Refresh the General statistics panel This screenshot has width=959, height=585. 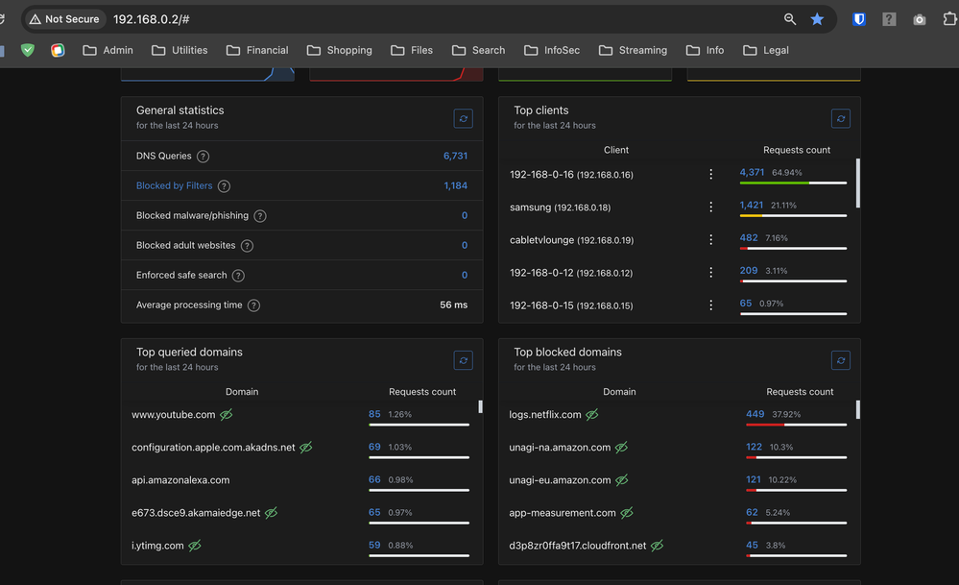[463, 119]
